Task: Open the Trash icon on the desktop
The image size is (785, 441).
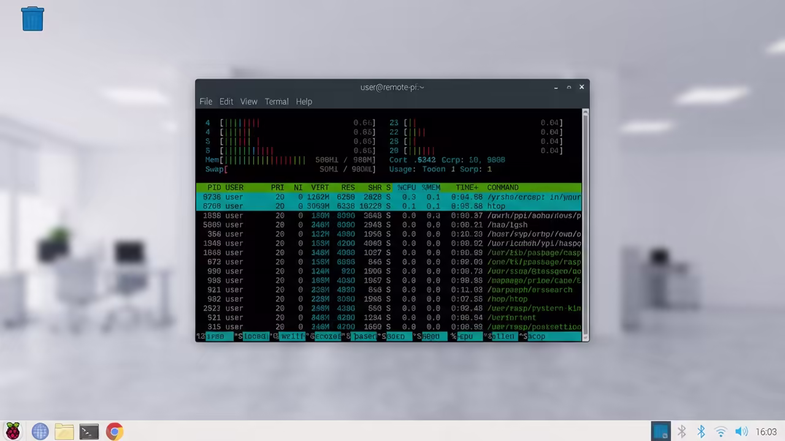Action: click(x=33, y=18)
